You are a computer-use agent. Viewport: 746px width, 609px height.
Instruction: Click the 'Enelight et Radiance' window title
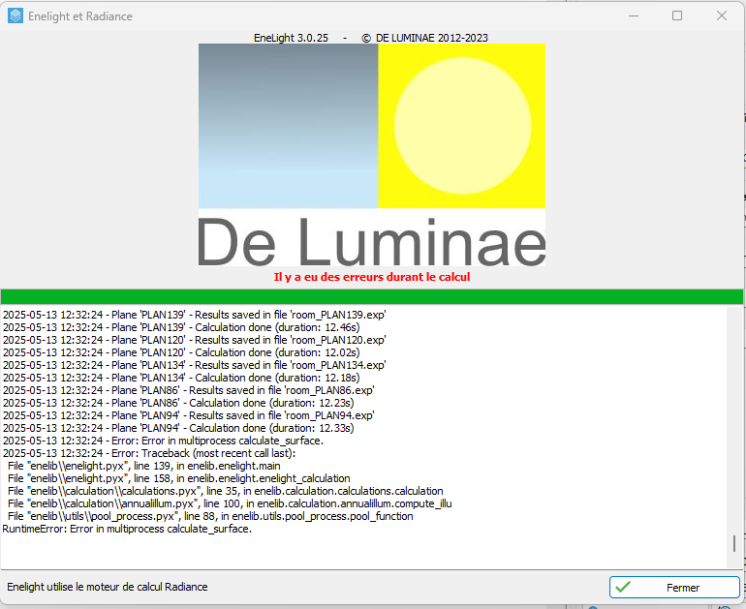(x=80, y=16)
